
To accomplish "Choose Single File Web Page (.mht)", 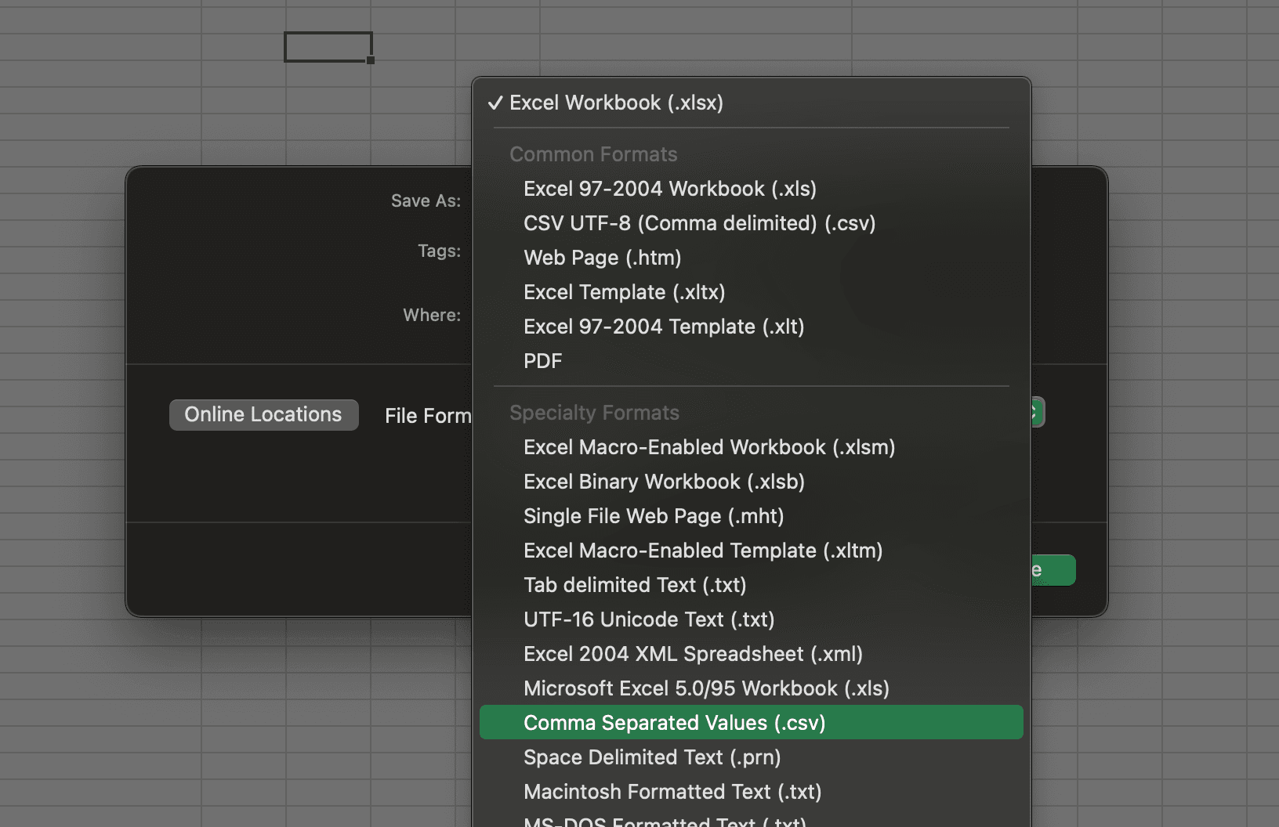I will (x=751, y=516).
